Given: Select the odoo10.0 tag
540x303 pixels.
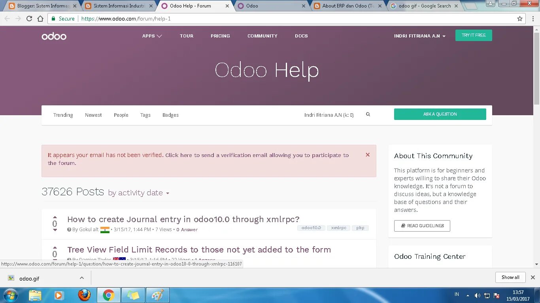Looking at the screenshot, I should 312,228.
